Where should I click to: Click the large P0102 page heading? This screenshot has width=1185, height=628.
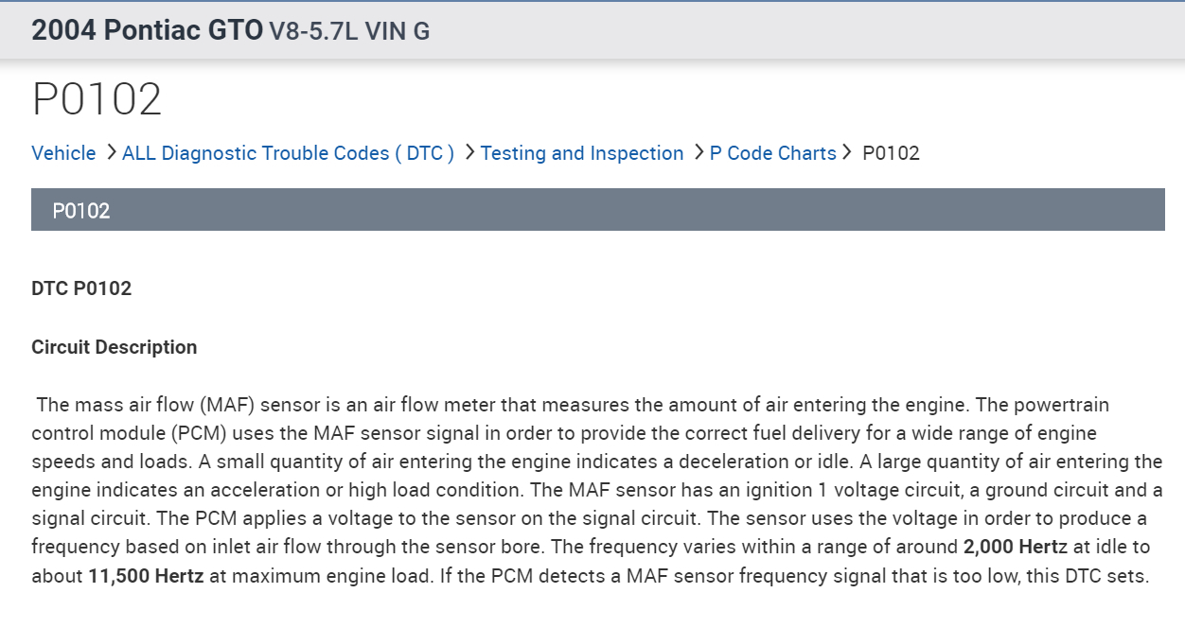[97, 99]
